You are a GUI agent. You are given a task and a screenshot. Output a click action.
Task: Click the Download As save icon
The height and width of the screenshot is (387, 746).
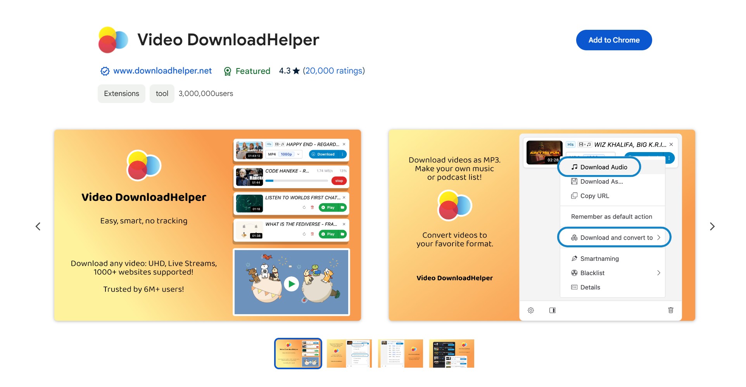point(574,182)
